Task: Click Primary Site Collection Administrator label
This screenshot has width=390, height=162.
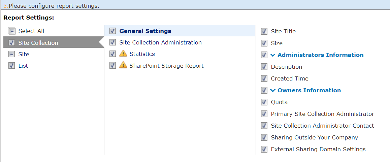Action: click(x=323, y=114)
